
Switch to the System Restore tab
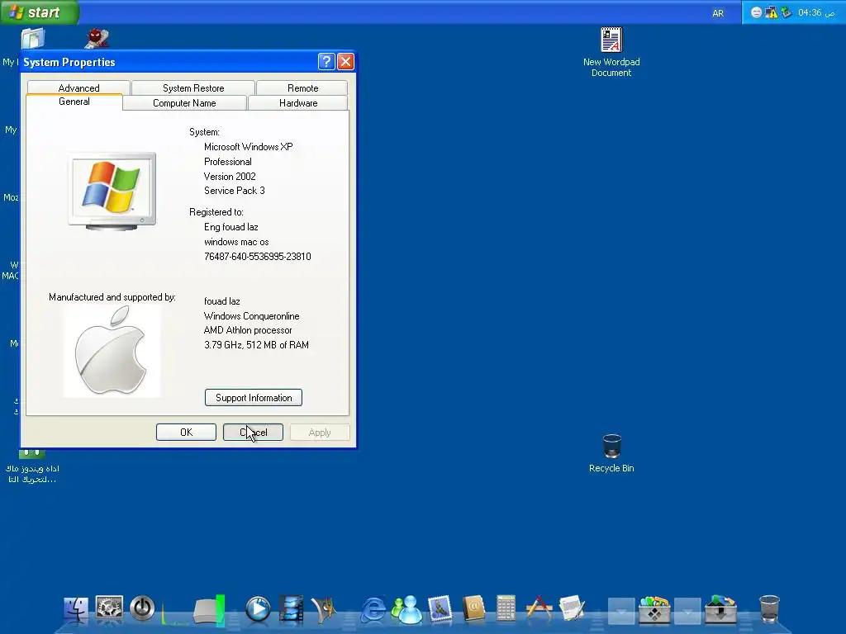click(x=193, y=88)
